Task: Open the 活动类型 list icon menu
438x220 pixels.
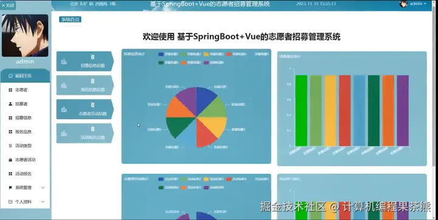Action: [10, 146]
